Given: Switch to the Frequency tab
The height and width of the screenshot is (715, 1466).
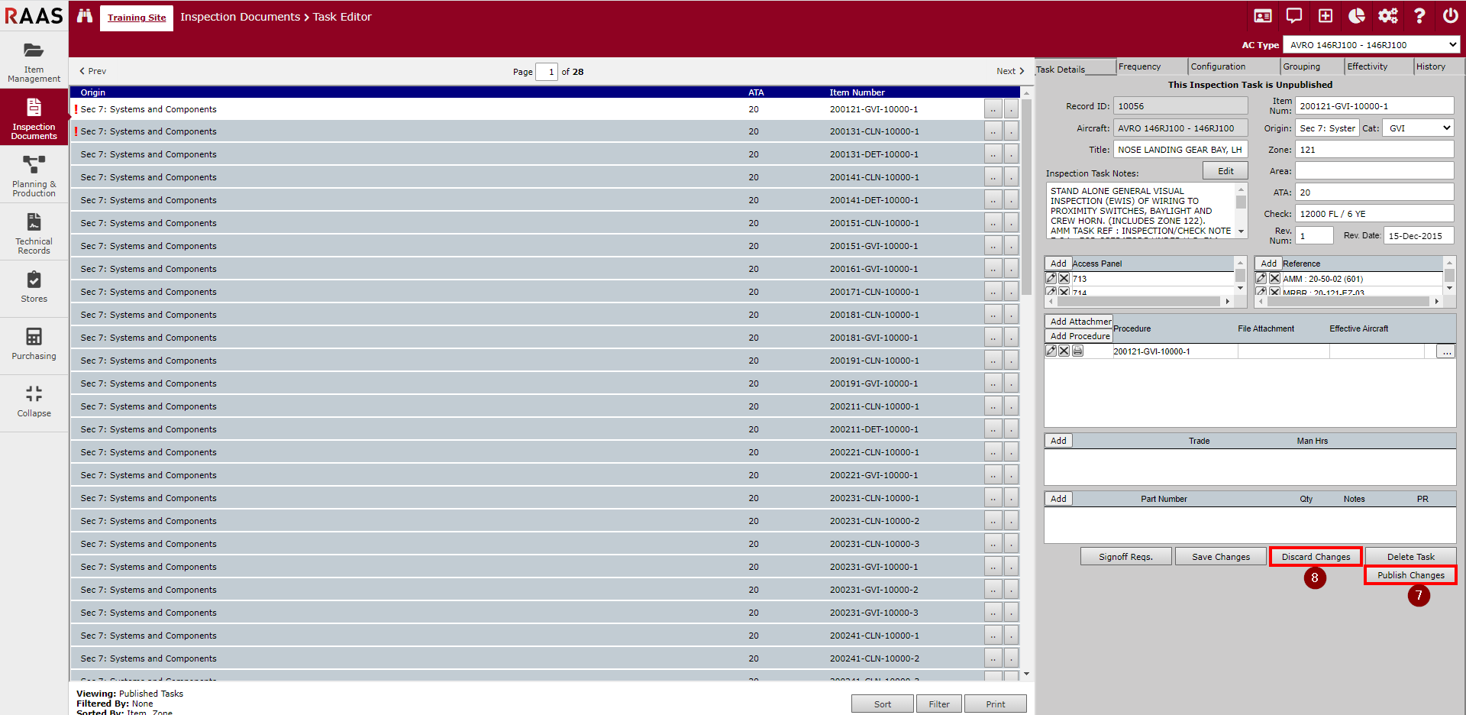Looking at the screenshot, I should [x=1139, y=66].
